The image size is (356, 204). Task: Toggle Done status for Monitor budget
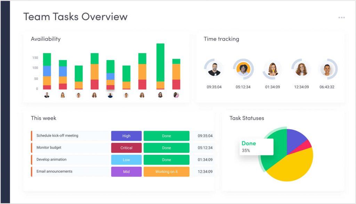[166, 148]
